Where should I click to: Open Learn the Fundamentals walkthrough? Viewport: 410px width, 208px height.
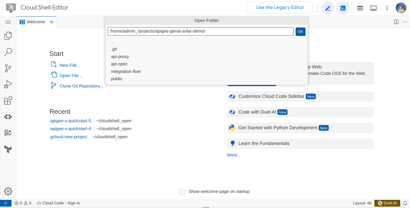pyautogui.click(x=300, y=144)
